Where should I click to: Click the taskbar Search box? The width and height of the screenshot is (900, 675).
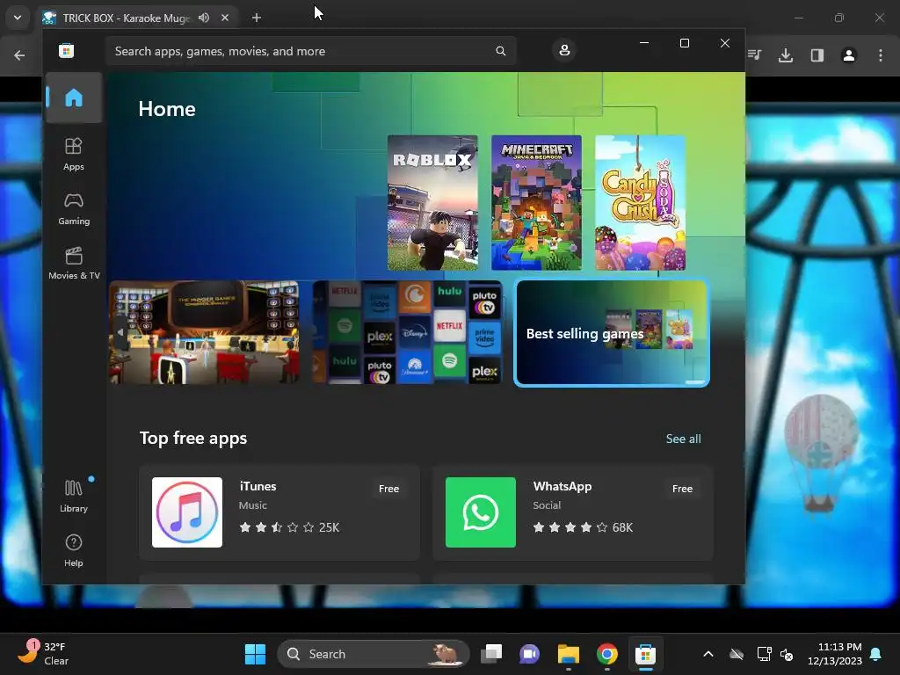pos(373,654)
